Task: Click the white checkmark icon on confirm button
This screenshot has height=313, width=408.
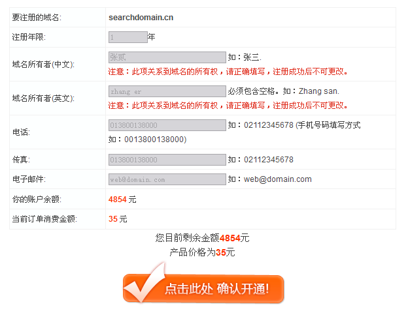Action: [144, 283]
